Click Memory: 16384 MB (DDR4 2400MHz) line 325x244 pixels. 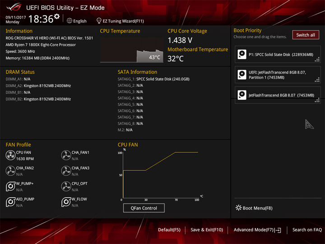tap(37, 58)
